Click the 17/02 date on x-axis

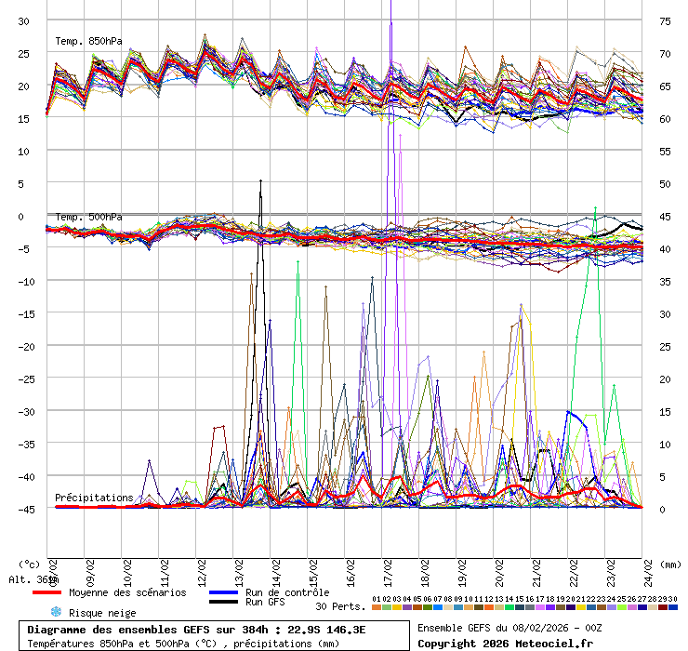point(388,568)
